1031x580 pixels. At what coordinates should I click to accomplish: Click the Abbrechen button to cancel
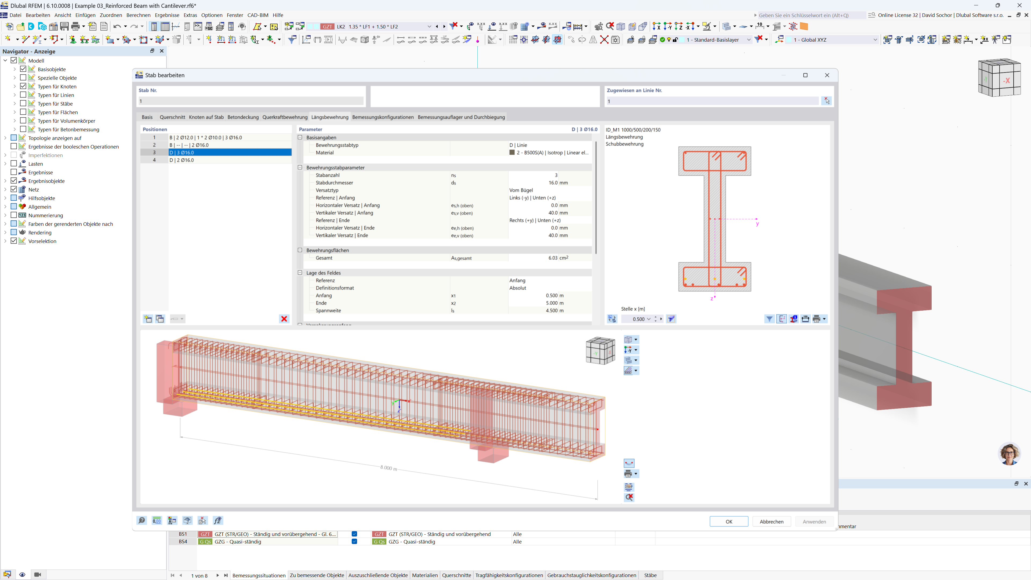(771, 521)
